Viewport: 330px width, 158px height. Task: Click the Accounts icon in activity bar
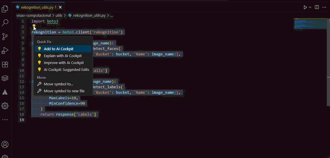[x=5, y=144]
